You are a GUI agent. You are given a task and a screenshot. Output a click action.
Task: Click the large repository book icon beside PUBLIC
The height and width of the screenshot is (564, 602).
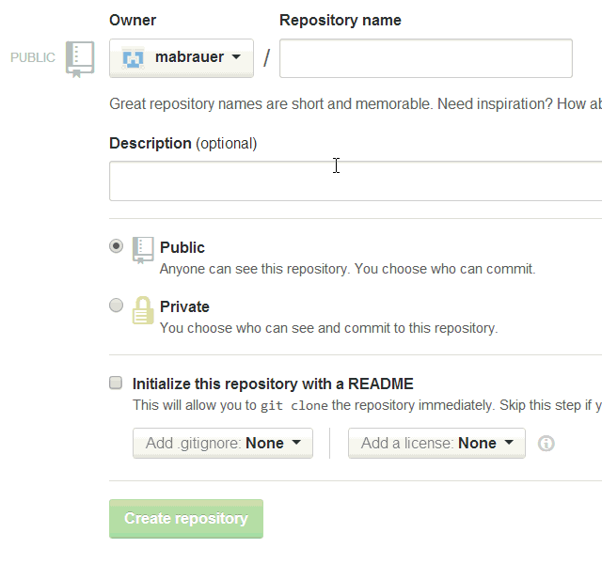(80, 58)
